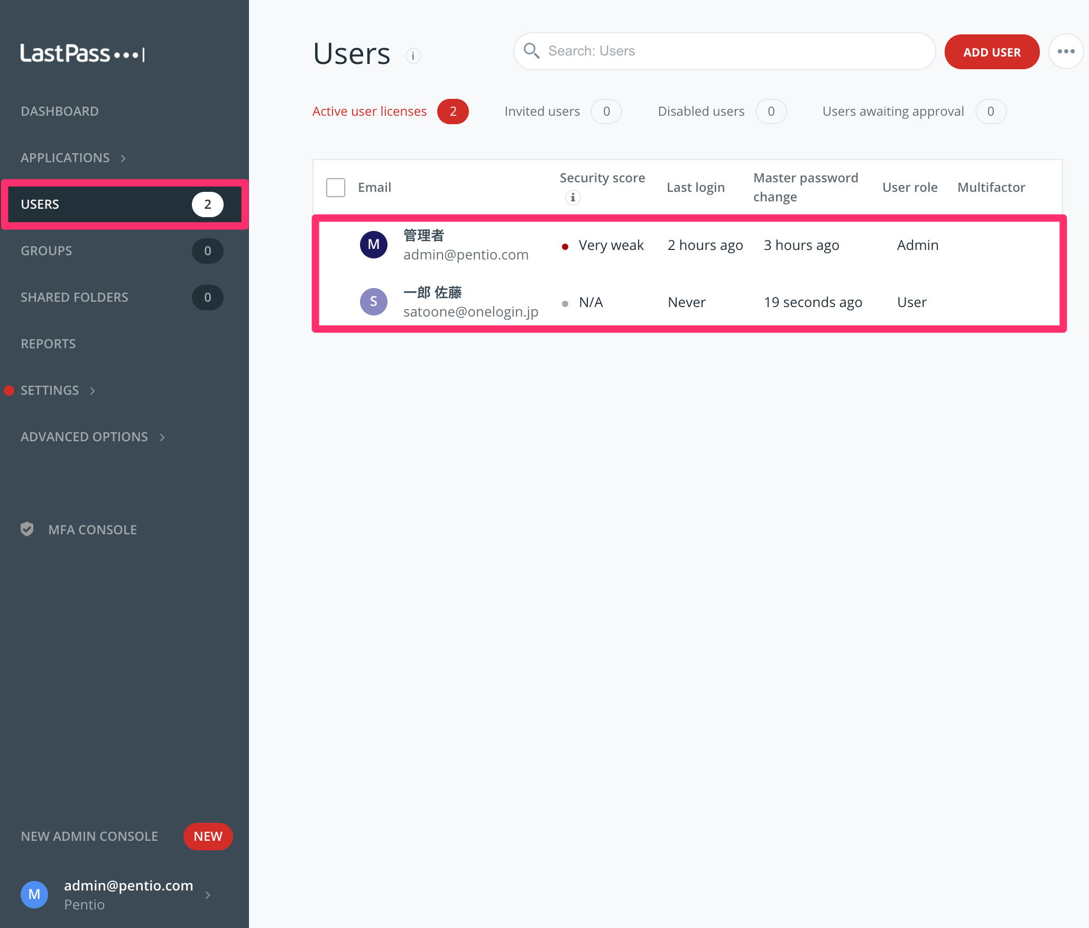The height and width of the screenshot is (928, 1089).
Task: Open Applications in the sidebar
Action: click(x=65, y=158)
